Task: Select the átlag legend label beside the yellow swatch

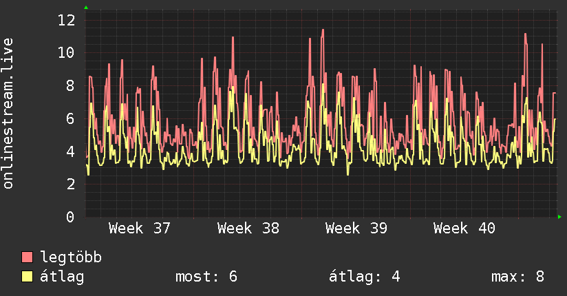Action: coord(62,277)
